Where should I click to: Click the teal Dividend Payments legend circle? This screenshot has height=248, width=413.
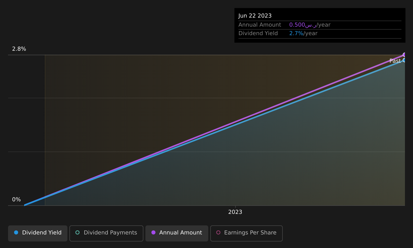77,232
